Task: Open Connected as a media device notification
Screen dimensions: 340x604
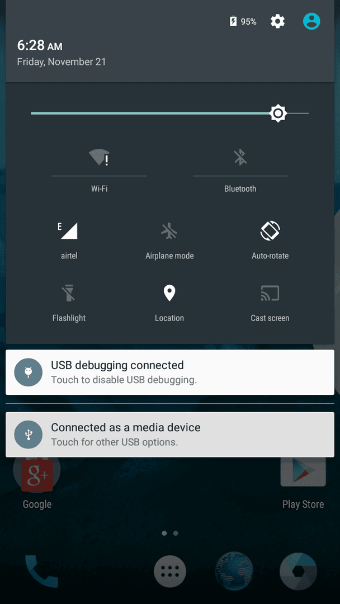Action: tap(170, 435)
